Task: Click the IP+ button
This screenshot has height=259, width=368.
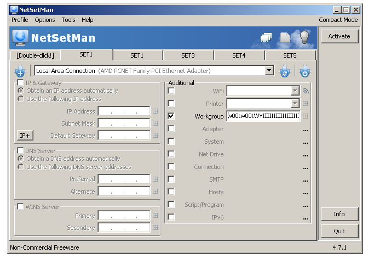Action: [25, 136]
